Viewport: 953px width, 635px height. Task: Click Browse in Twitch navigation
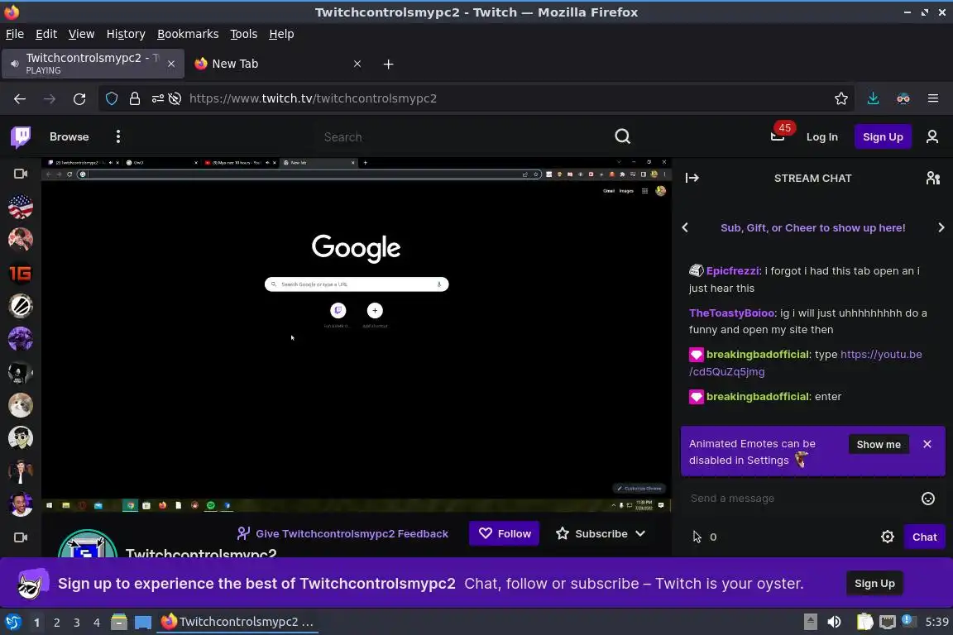click(x=69, y=136)
